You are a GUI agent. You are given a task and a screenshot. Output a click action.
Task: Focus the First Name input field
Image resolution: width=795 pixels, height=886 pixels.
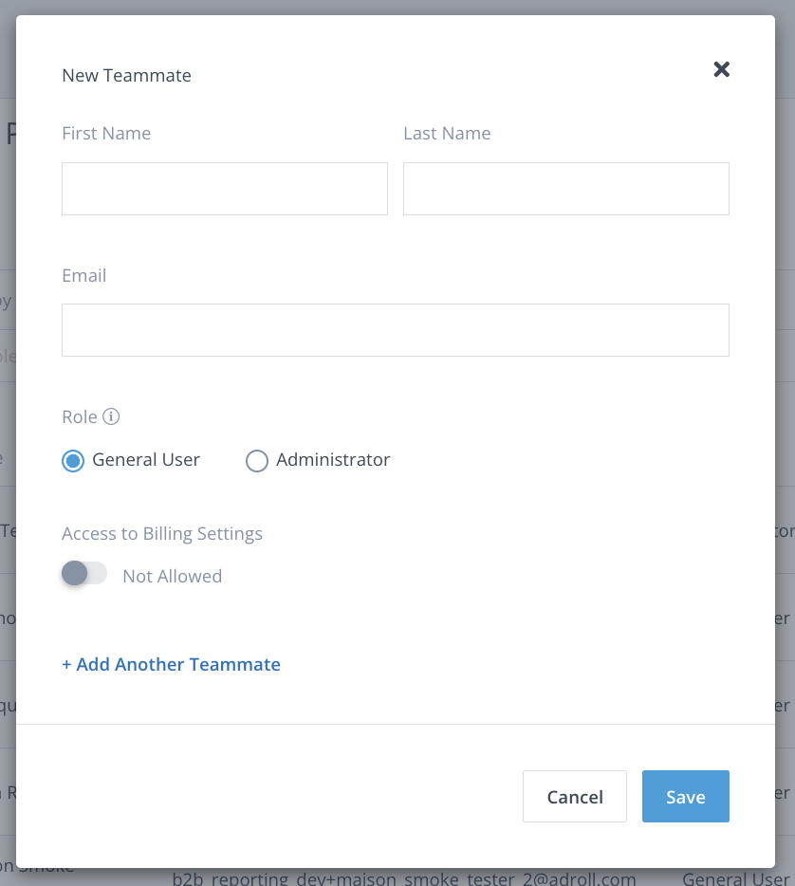(225, 189)
